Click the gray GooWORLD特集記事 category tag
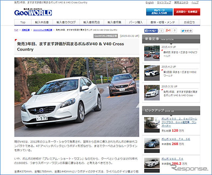 pyautogui.click(x=106, y=36)
